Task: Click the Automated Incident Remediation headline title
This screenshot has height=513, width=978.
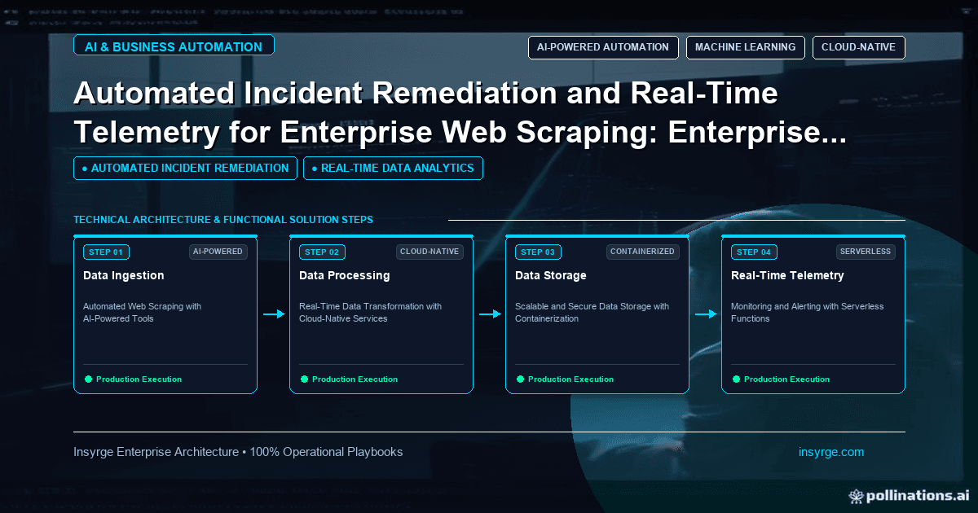Action: click(x=460, y=112)
